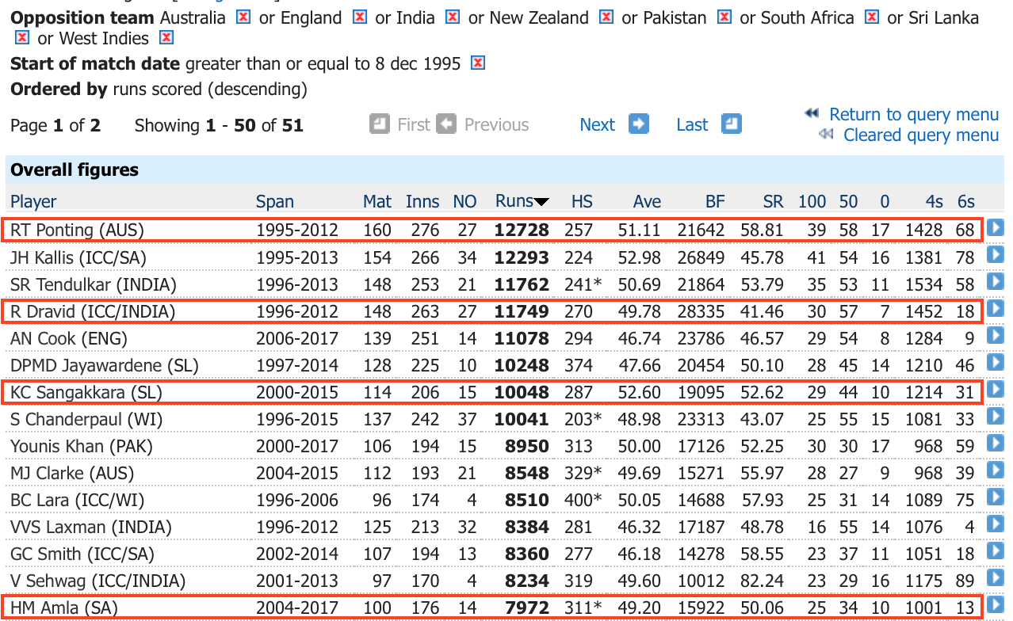Select player name RT Ponting (AUS)

click(78, 230)
